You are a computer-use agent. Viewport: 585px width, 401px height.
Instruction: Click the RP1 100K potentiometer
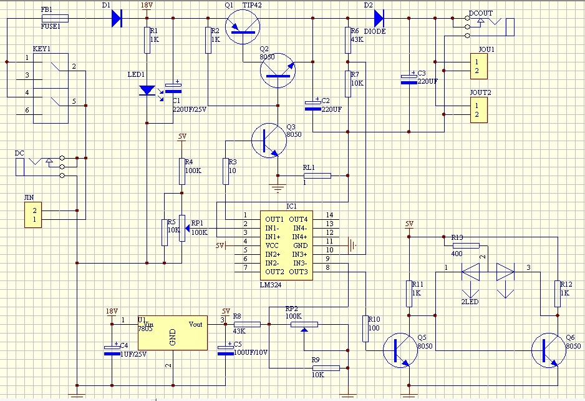(x=182, y=228)
